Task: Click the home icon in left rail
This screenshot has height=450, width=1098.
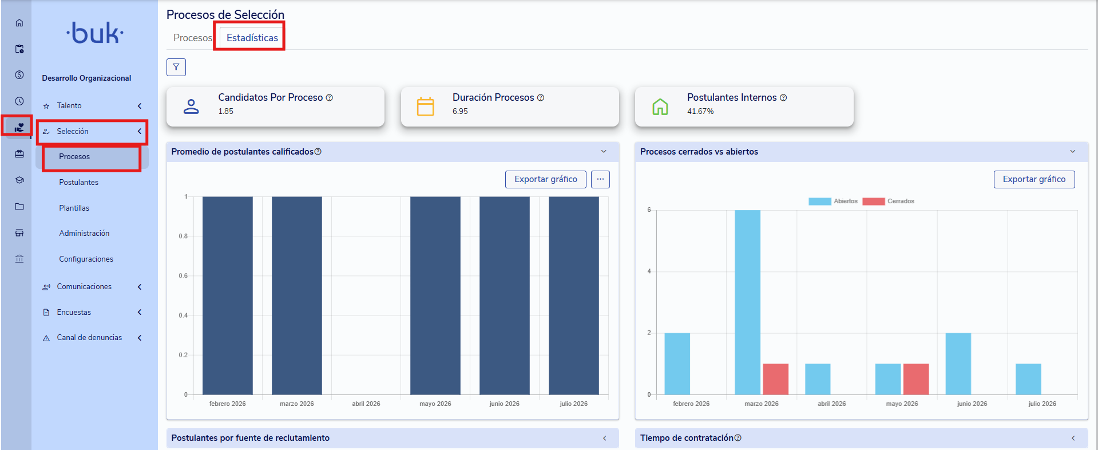Action: click(x=19, y=23)
